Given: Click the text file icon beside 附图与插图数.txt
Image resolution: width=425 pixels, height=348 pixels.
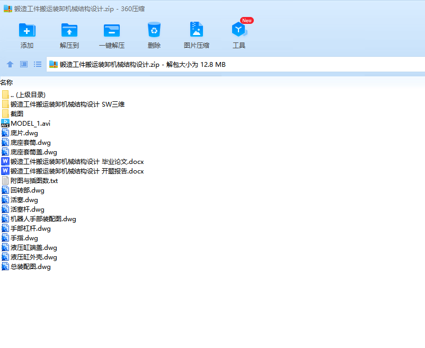Looking at the screenshot, I should [5, 181].
